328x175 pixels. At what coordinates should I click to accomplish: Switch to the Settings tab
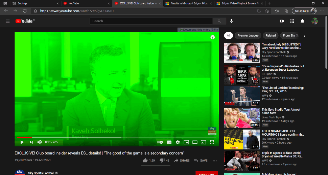[x=36, y=3]
